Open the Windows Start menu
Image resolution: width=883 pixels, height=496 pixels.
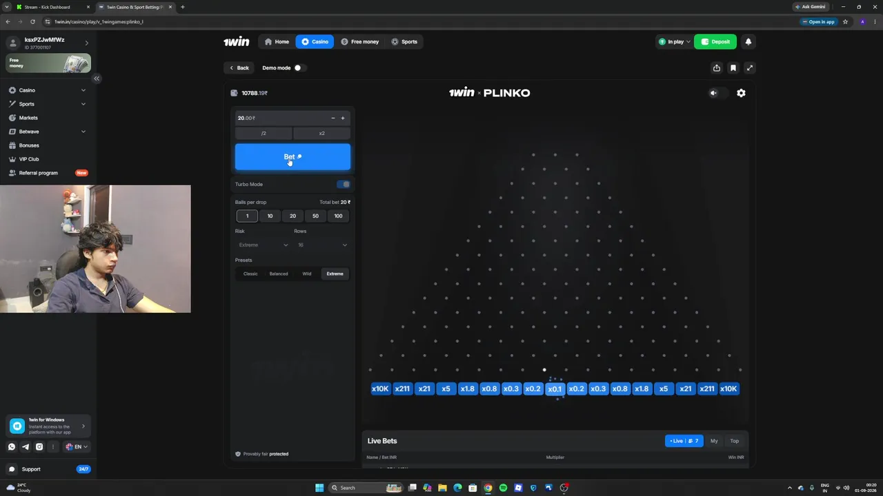click(x=319, y=488)
